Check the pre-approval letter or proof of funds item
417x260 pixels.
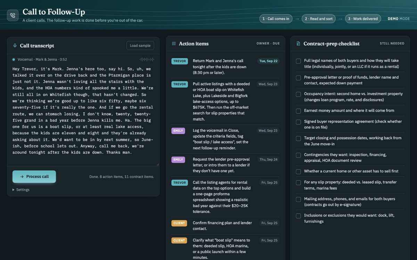point(298,78)
